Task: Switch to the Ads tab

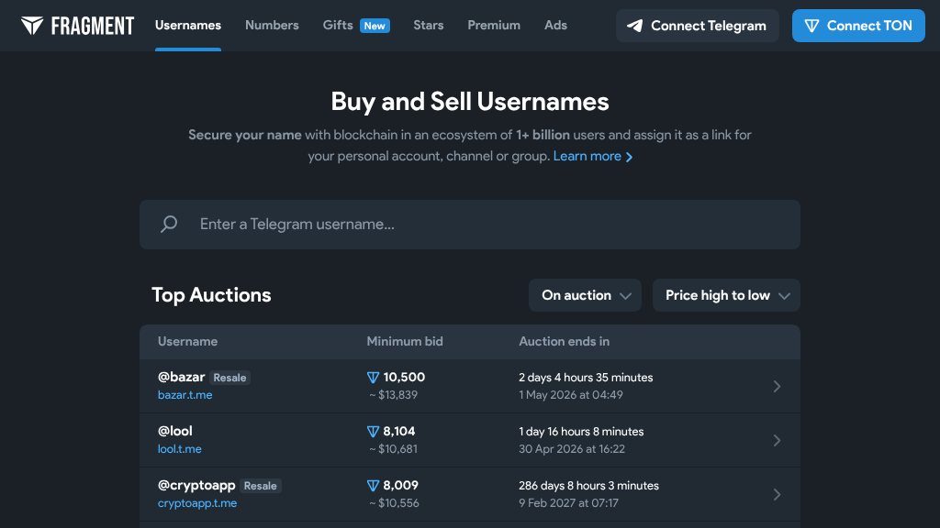Action: tap(555, 25)
